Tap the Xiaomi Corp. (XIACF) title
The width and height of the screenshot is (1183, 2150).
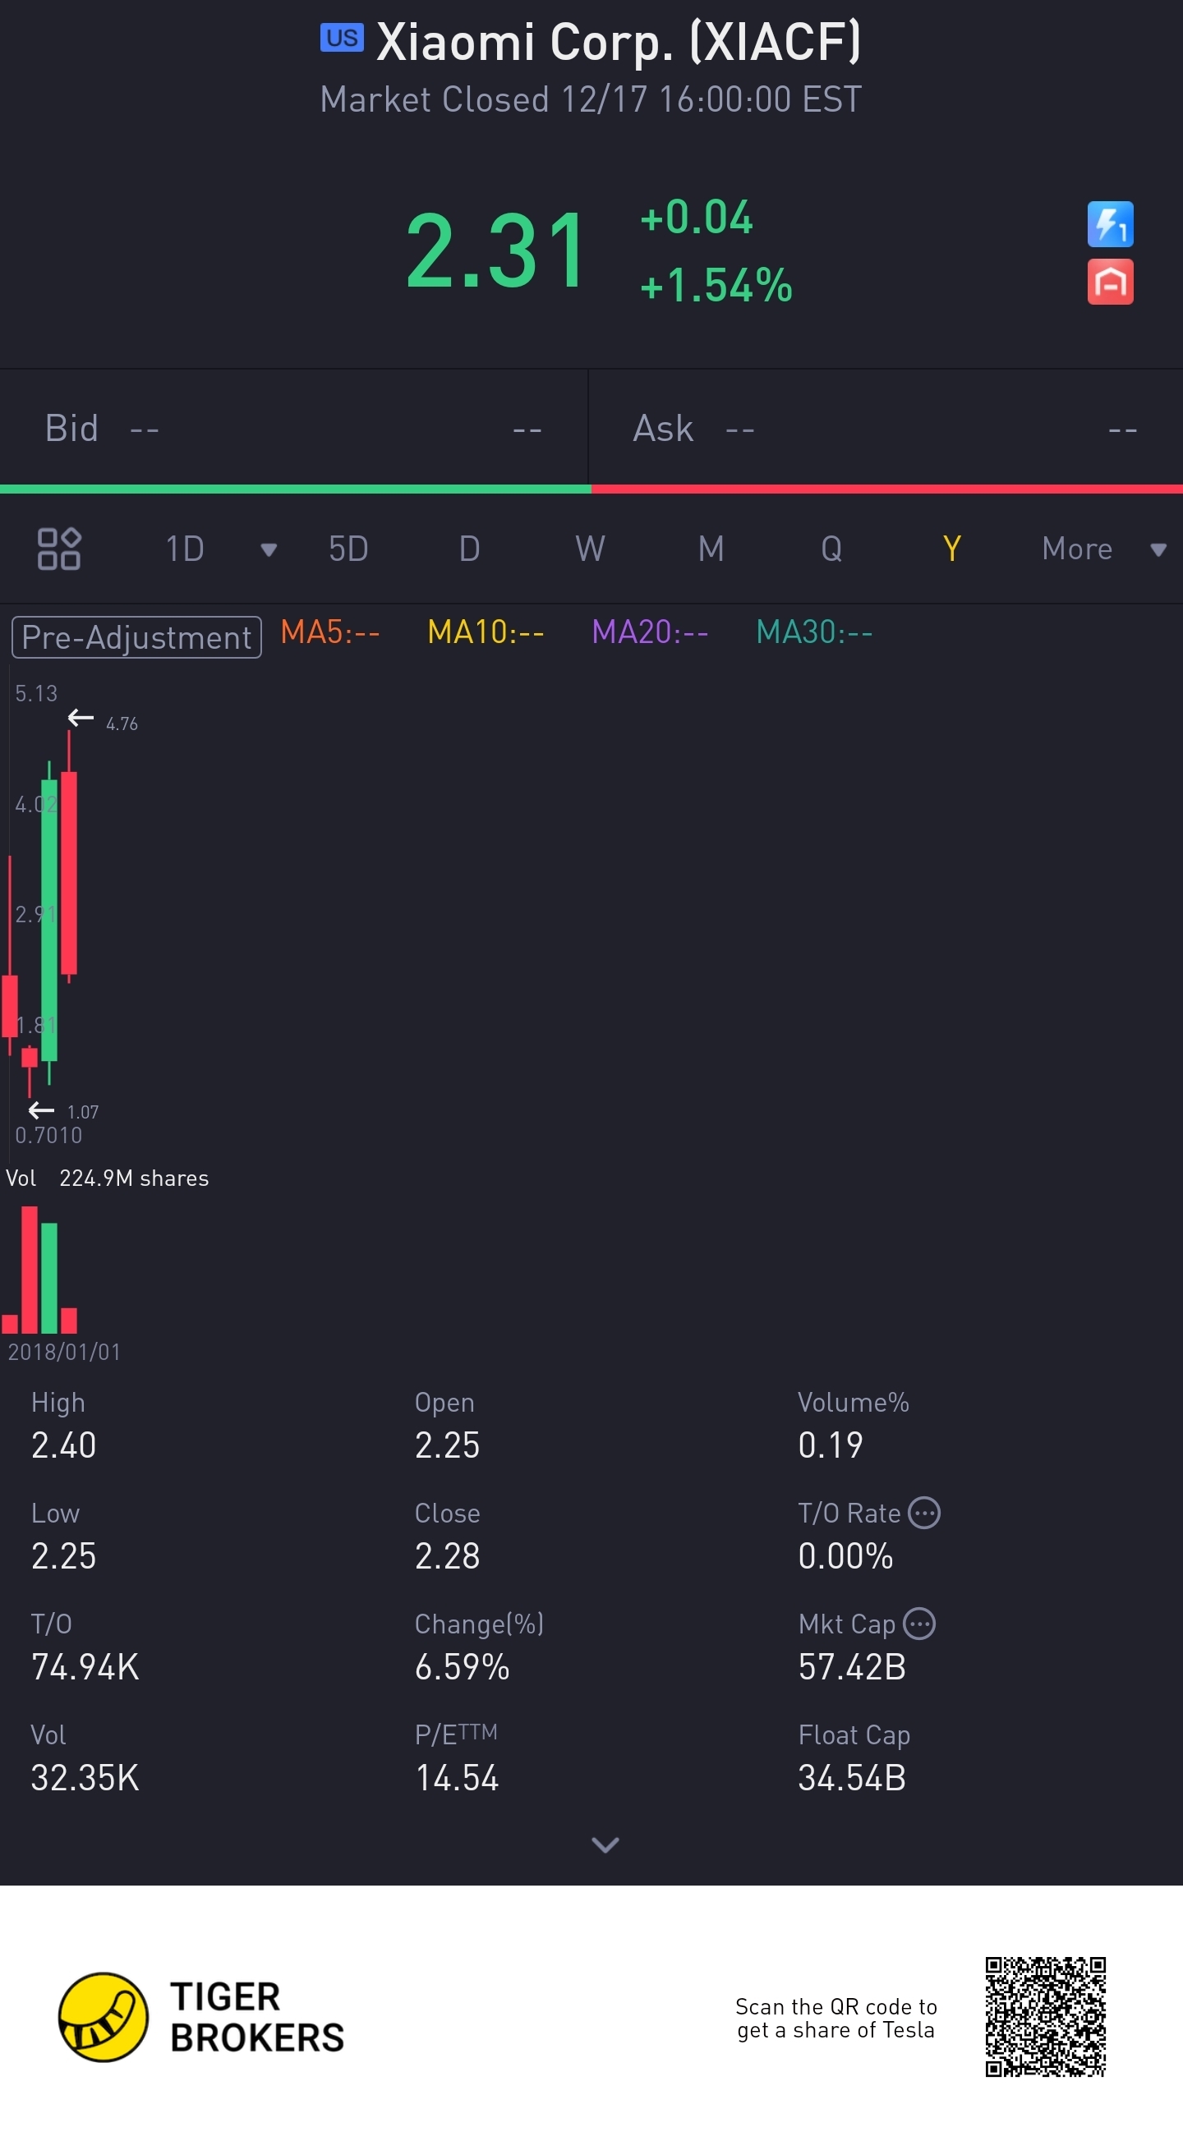pyautogui.click(x=619, y=41)
